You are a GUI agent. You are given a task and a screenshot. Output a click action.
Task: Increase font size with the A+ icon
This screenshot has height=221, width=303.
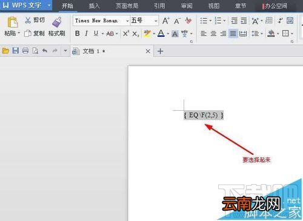click(x=166, y=21)
